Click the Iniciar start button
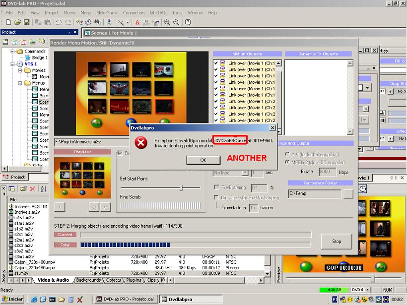 (12, 299)
